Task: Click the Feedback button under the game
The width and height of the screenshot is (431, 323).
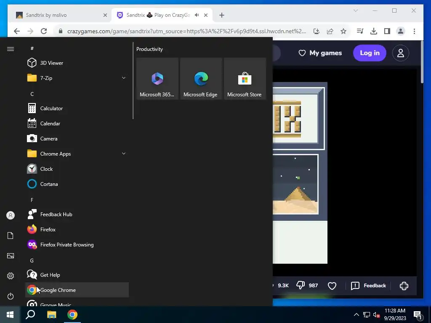Action: click(x=368, y=286)
